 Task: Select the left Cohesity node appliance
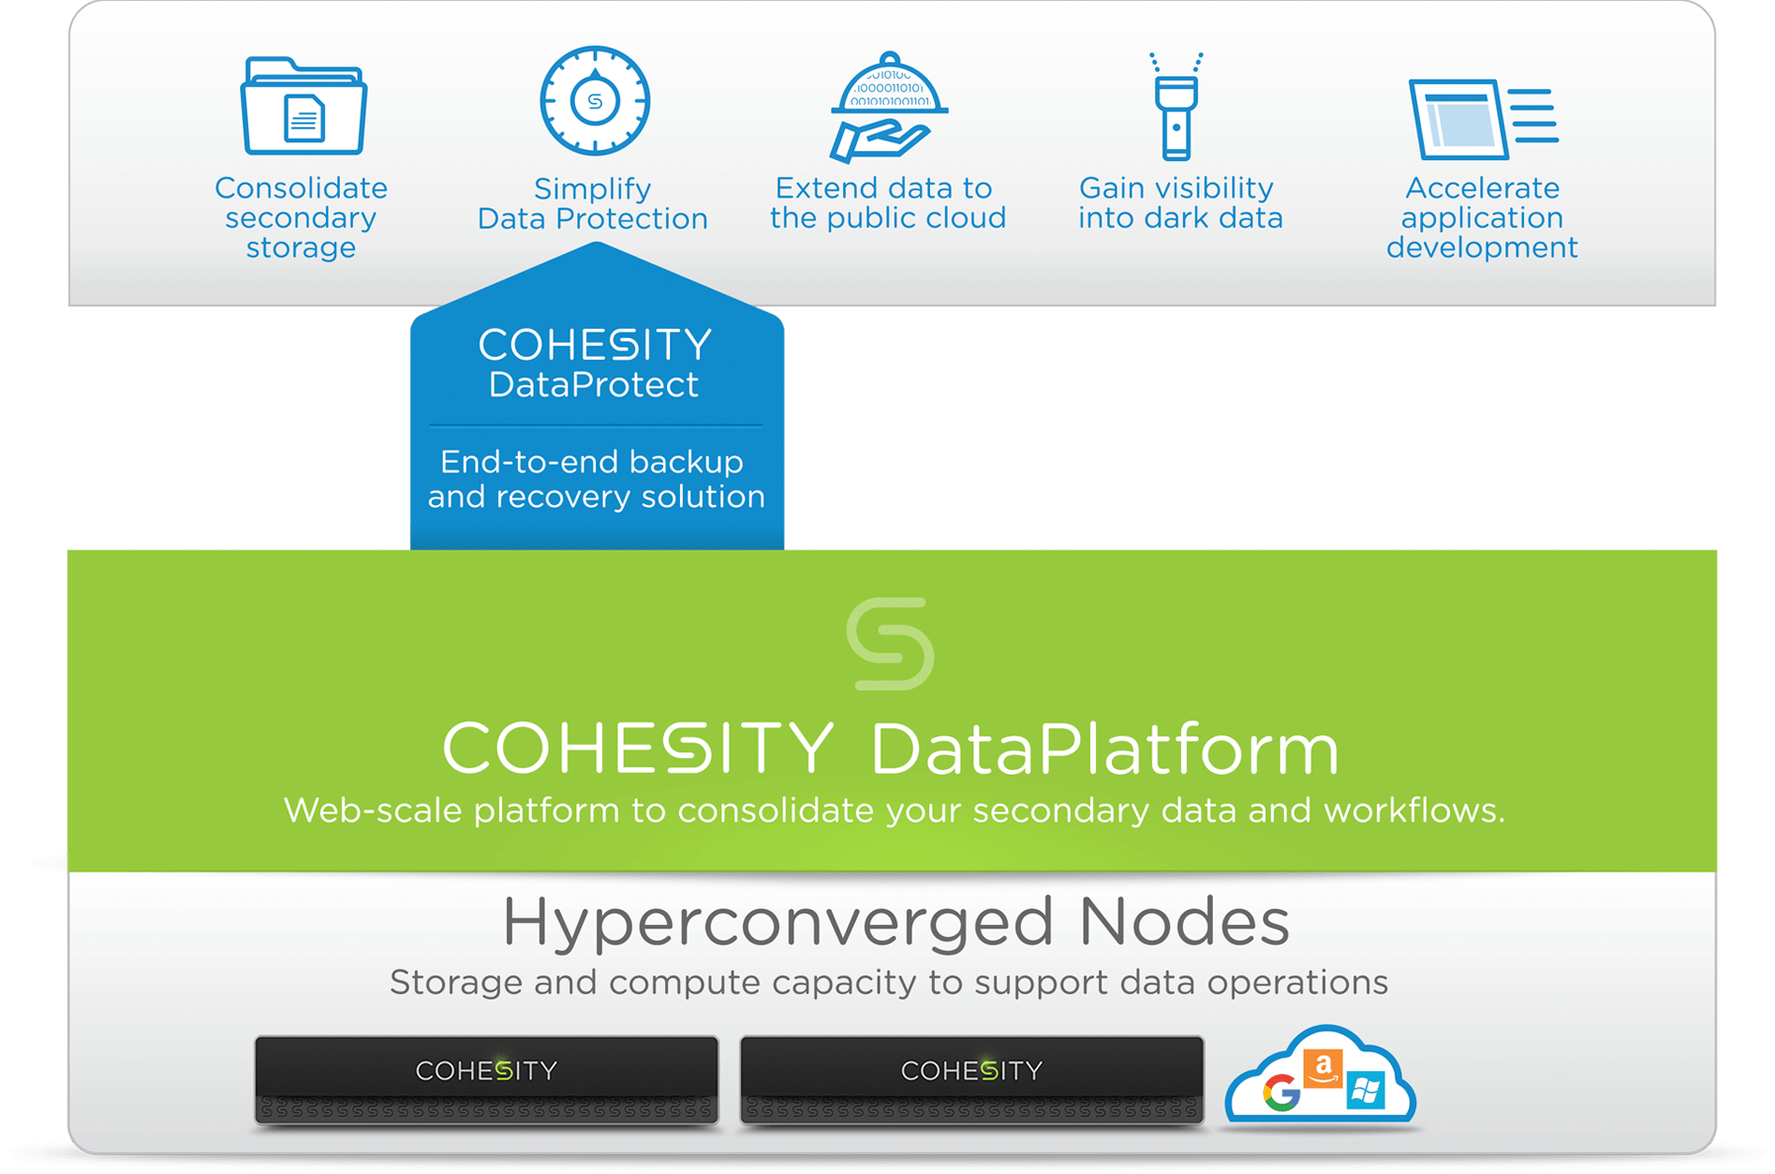[x=486, y=1080]
